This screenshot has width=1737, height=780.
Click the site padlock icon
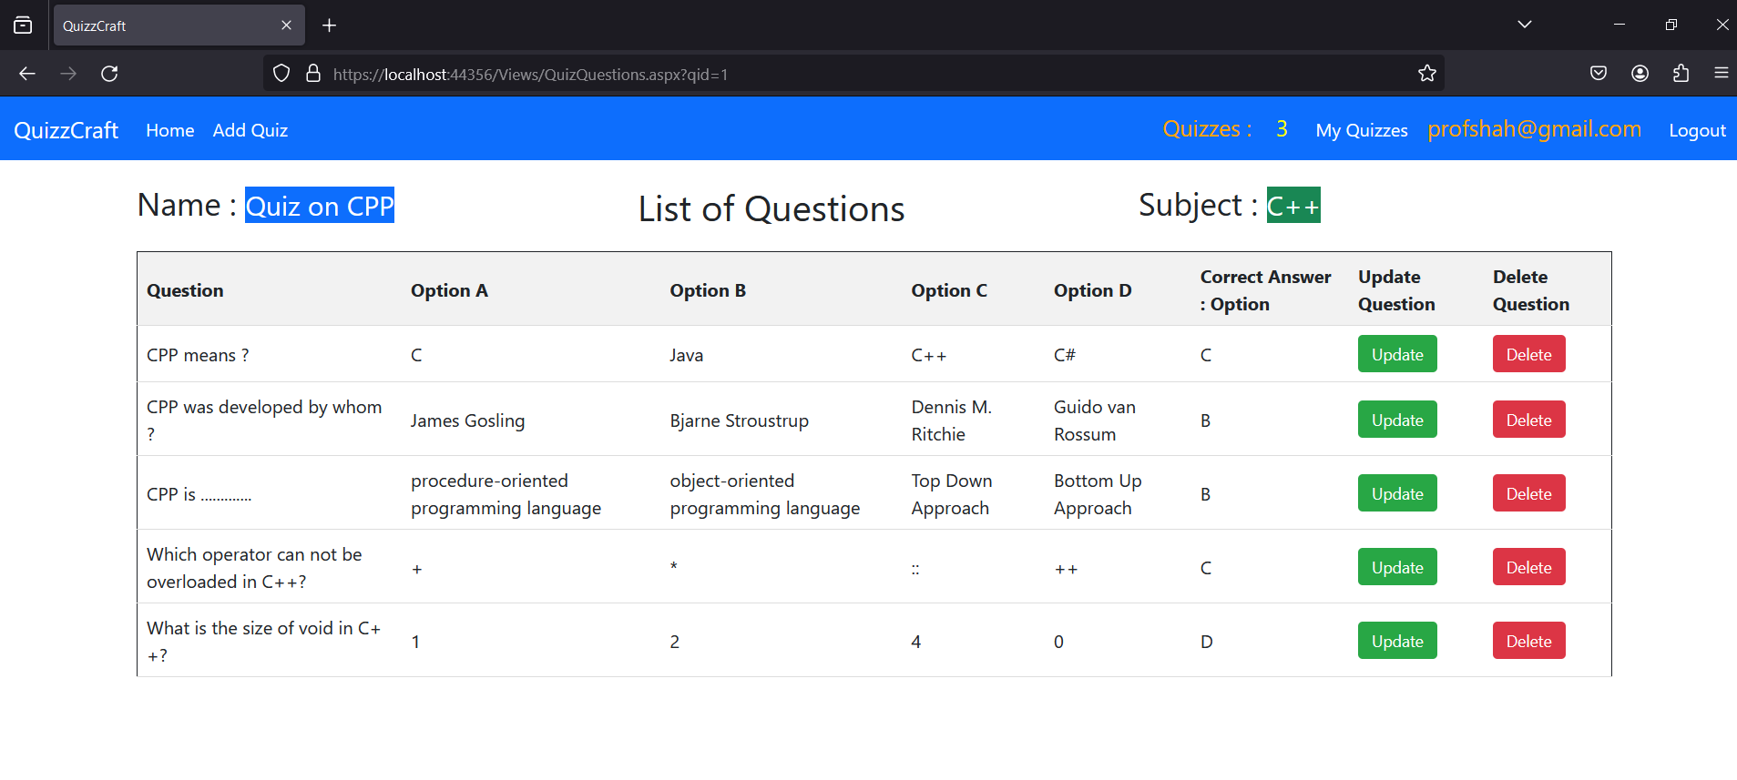pos(313,74)
